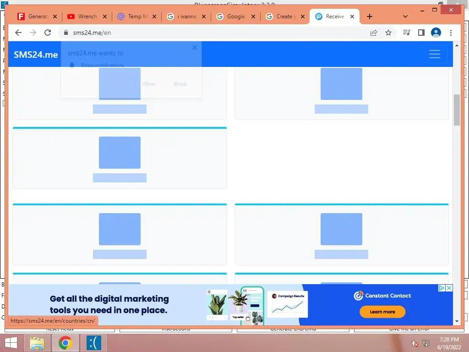Click Learn more in Constant Contact ad
Viewport: 469px width, 352px height.
pos(382,312)
